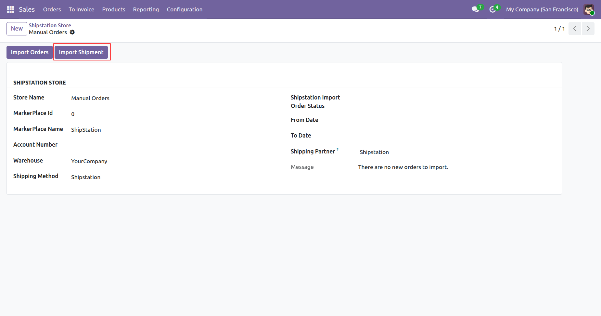Viewport: 601px width, 316px height.
Task: Open the user avatar menu
Action: tap(589, 9)
